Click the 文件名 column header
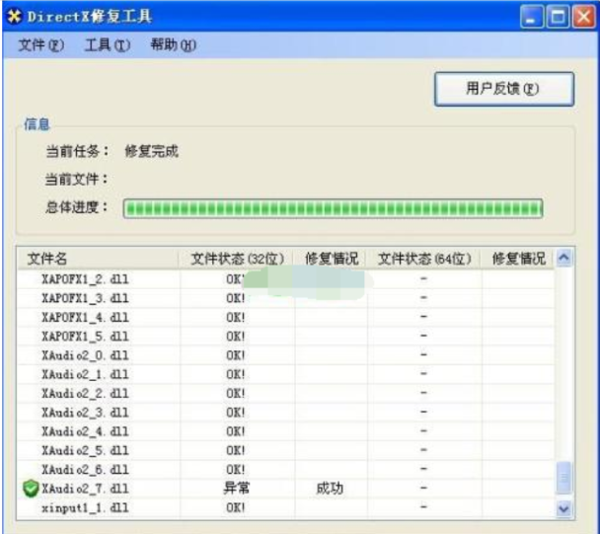This screenshot has height=534, width=600. click(x=99, y=259)
